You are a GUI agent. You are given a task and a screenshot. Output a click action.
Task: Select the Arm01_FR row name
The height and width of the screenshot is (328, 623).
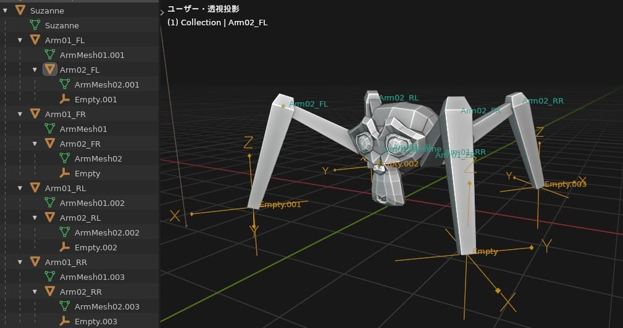click(65, 114)
